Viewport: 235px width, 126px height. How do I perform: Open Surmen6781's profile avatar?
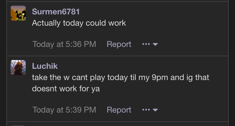click(18, 13)
